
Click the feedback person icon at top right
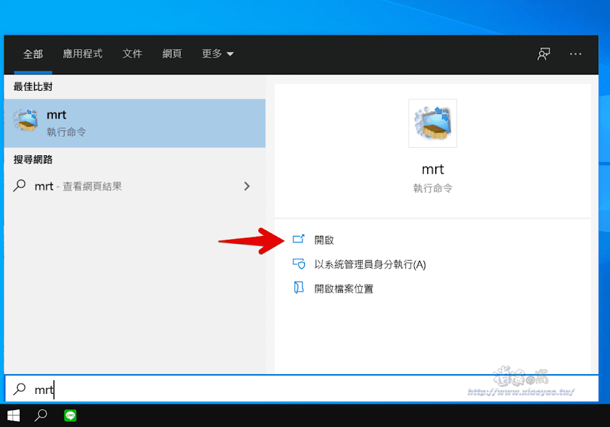coord(544,54)
